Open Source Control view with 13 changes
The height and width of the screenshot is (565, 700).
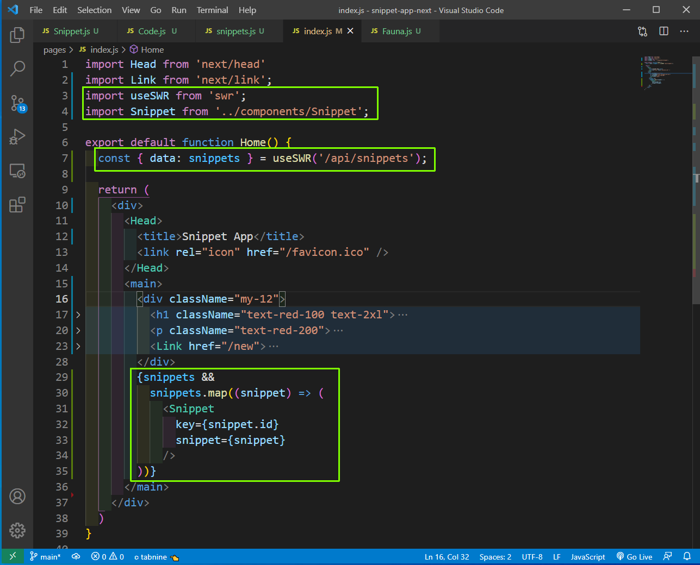click(x=17, y=103)
